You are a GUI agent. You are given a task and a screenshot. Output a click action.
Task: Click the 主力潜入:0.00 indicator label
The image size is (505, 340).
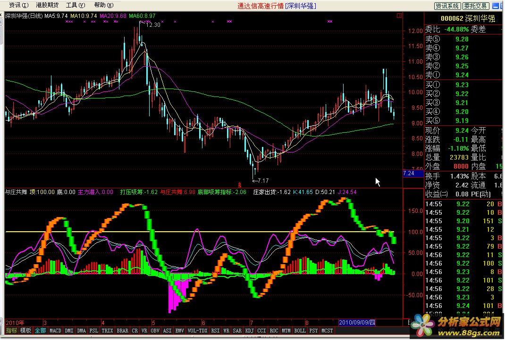[95, 192]
